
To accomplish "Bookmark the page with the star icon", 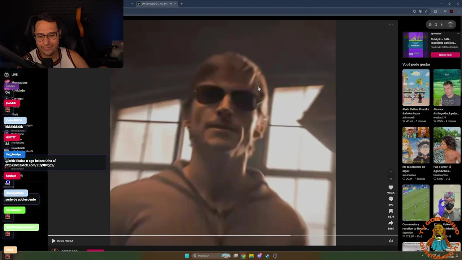I will click(426, 12).
